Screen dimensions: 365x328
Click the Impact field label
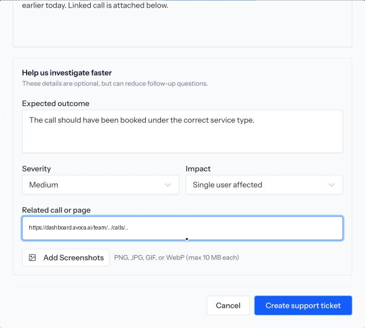(198, 169)
